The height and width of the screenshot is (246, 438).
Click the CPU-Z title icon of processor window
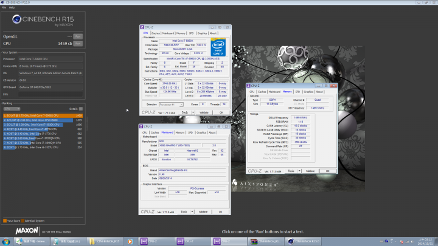pos(142,27)
